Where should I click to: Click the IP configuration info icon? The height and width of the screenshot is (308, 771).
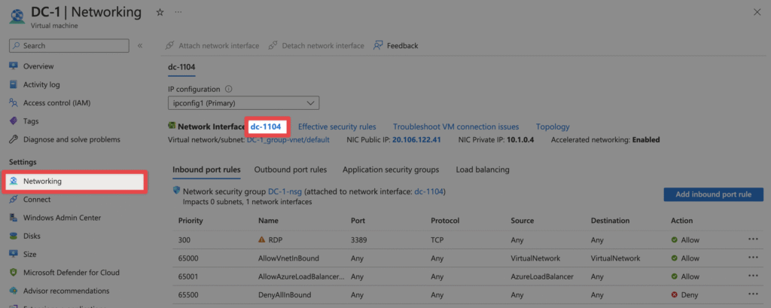click(x=228, y=89)
